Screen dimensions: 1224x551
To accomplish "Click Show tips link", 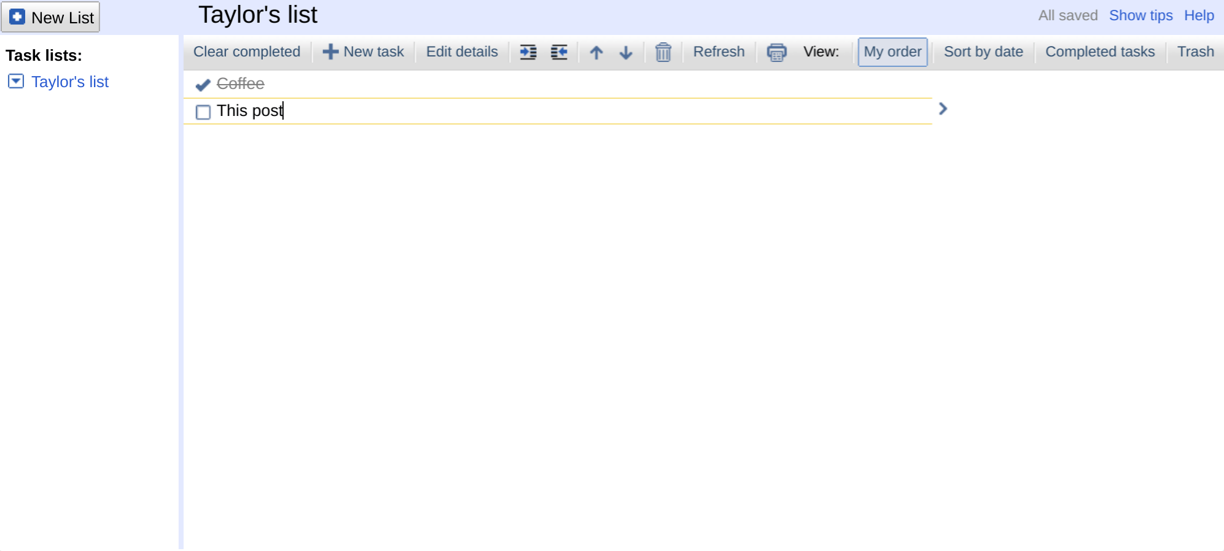I will pyautogui.click(x=1140, y=15).
